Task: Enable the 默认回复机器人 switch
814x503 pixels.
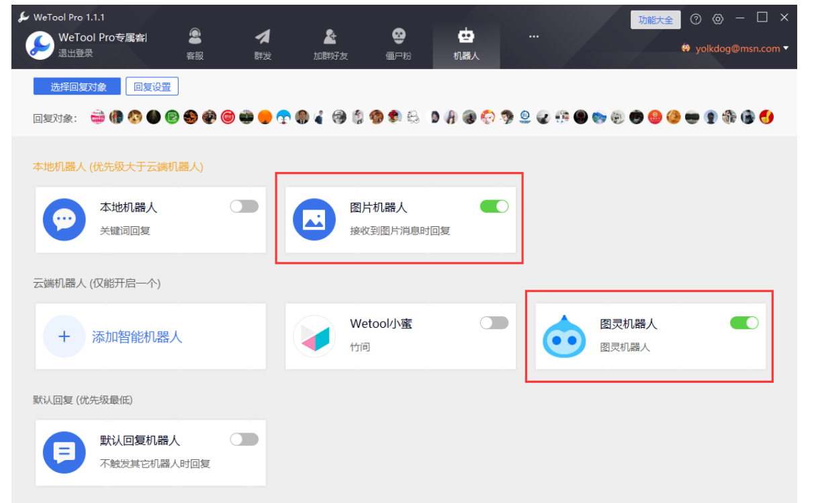Action: coord(244,439)
